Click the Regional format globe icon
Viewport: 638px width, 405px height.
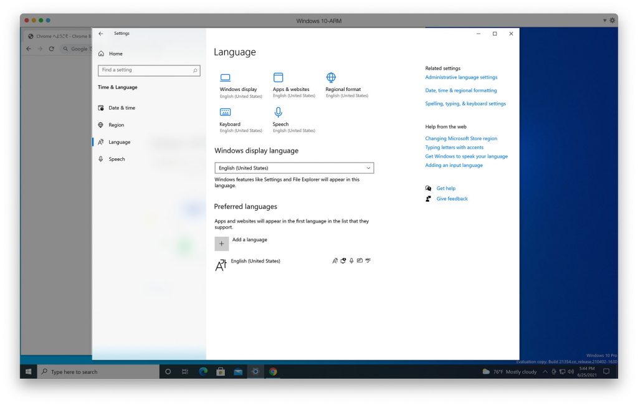pyautogui.click(x=331, y=77)
